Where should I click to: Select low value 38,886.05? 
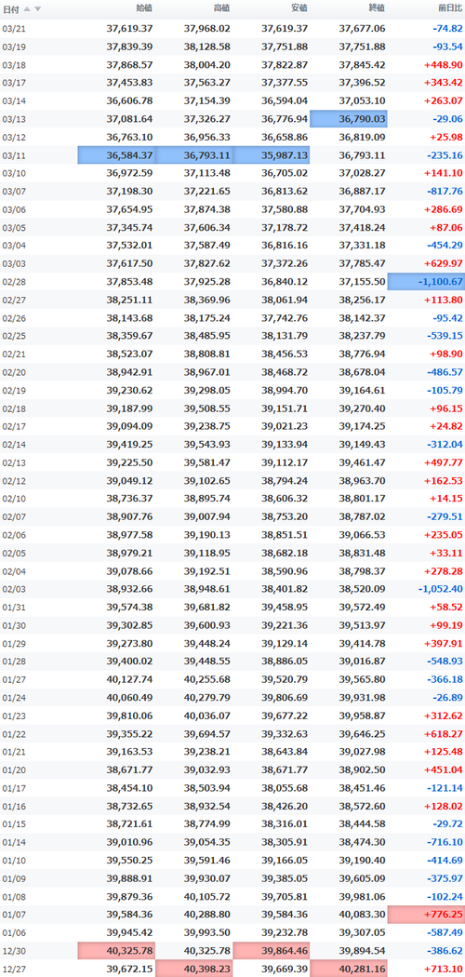pos(285,661)
